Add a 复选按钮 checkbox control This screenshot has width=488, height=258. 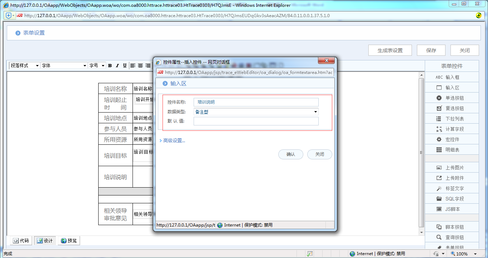452,108
